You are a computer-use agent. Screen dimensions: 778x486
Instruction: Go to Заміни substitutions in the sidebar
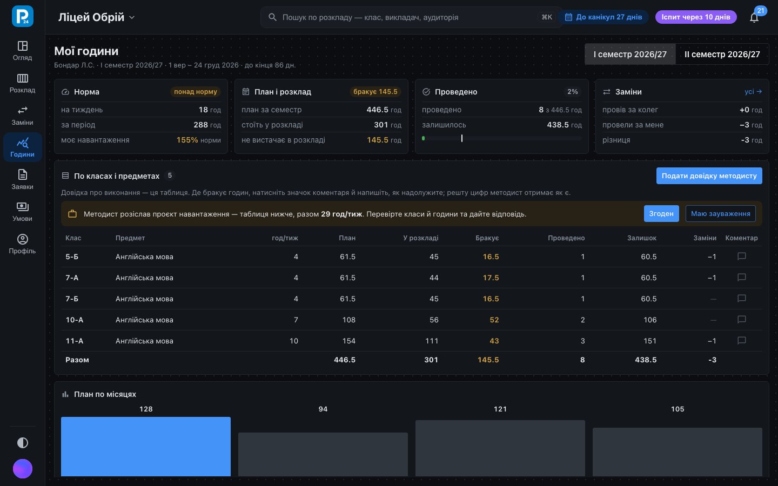coord(23,116)
